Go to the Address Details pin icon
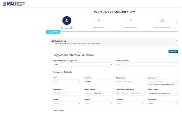 tap(99, 21)
